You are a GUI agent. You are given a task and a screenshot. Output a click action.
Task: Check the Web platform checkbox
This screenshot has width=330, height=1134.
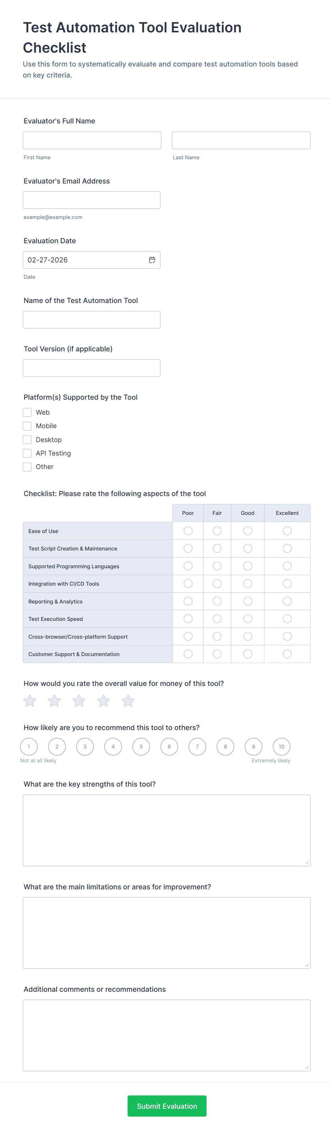click(x=27, y=412)
